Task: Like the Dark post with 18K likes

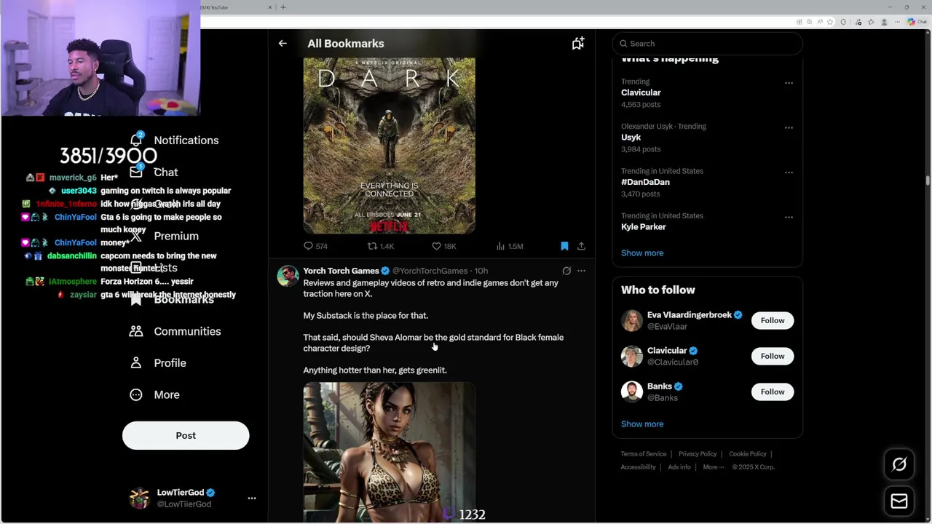Action: (443, 246)
